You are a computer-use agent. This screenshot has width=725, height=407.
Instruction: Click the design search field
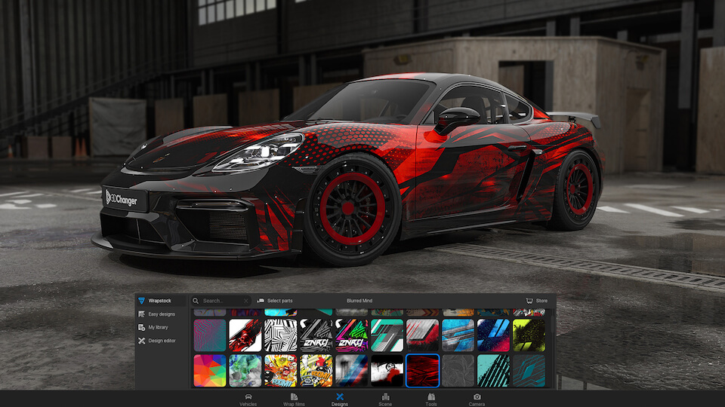tap(221, 301)
